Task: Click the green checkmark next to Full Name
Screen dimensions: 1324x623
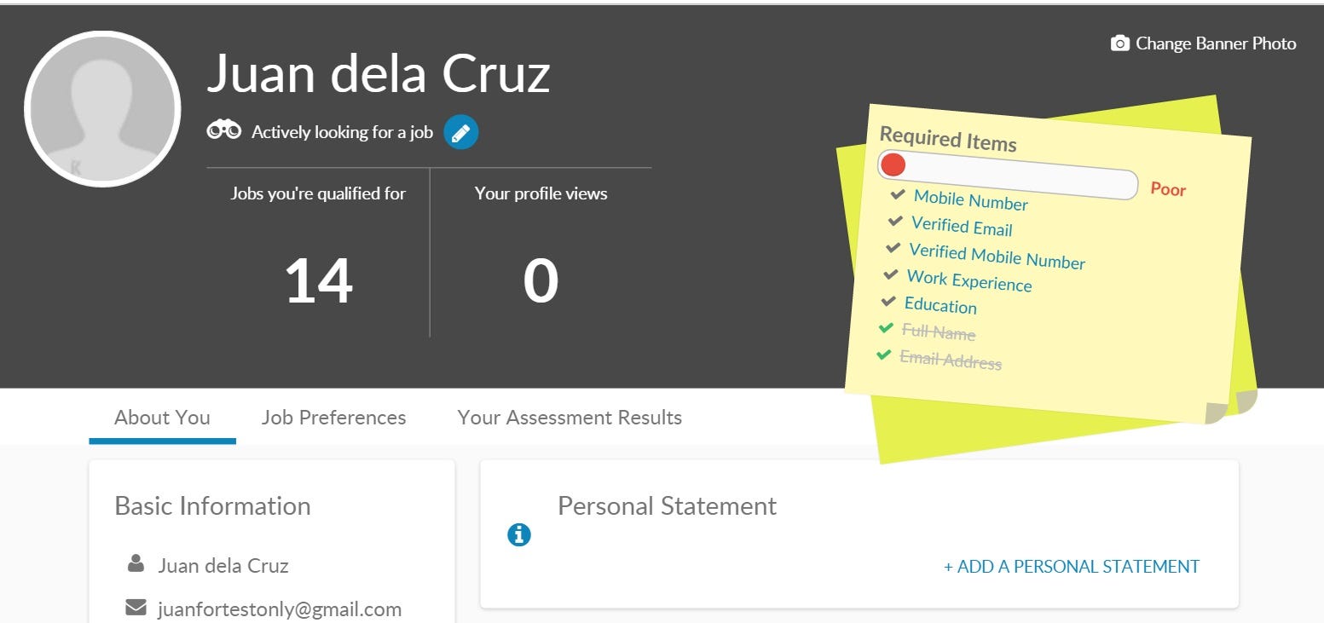Action: (887, 328)
